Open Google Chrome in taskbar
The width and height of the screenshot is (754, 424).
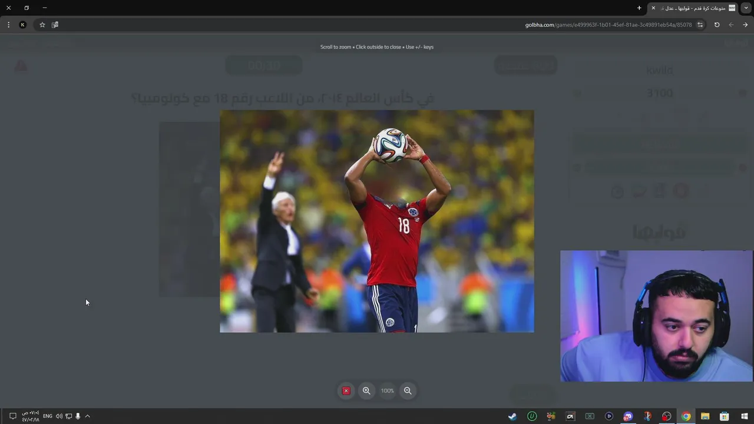686,416
